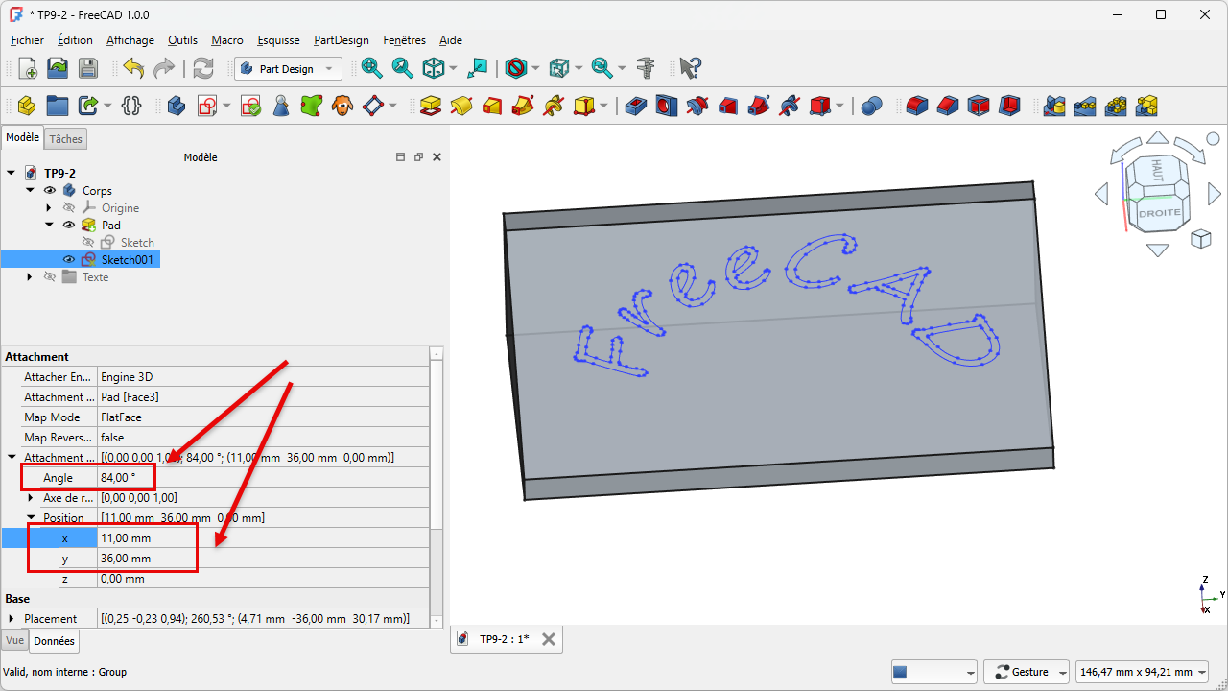Click the Linear pattern icon
This screenshot has height=691, width=1228.
1085,106
